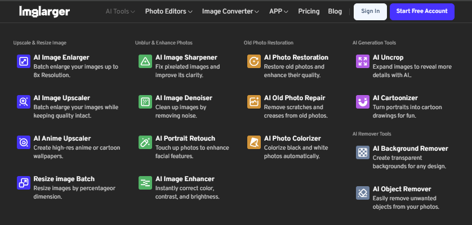Click the AI Image Upscaler magnifier icon
Screen dimensions: 472x225
(24, 102)
